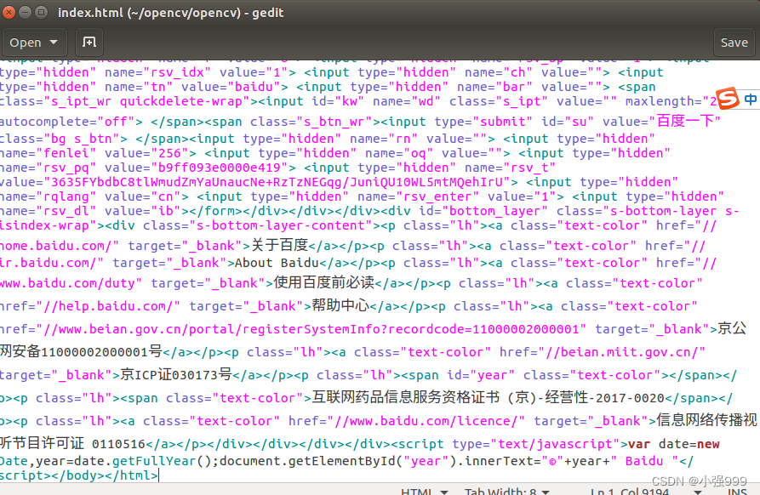Open the Tab Width: 8 dropdown
The width and height of the screenshot is (760, 495).
coord(506,491)
